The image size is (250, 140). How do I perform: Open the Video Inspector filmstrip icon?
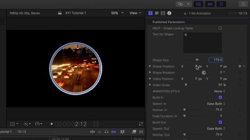click(163, 13)
